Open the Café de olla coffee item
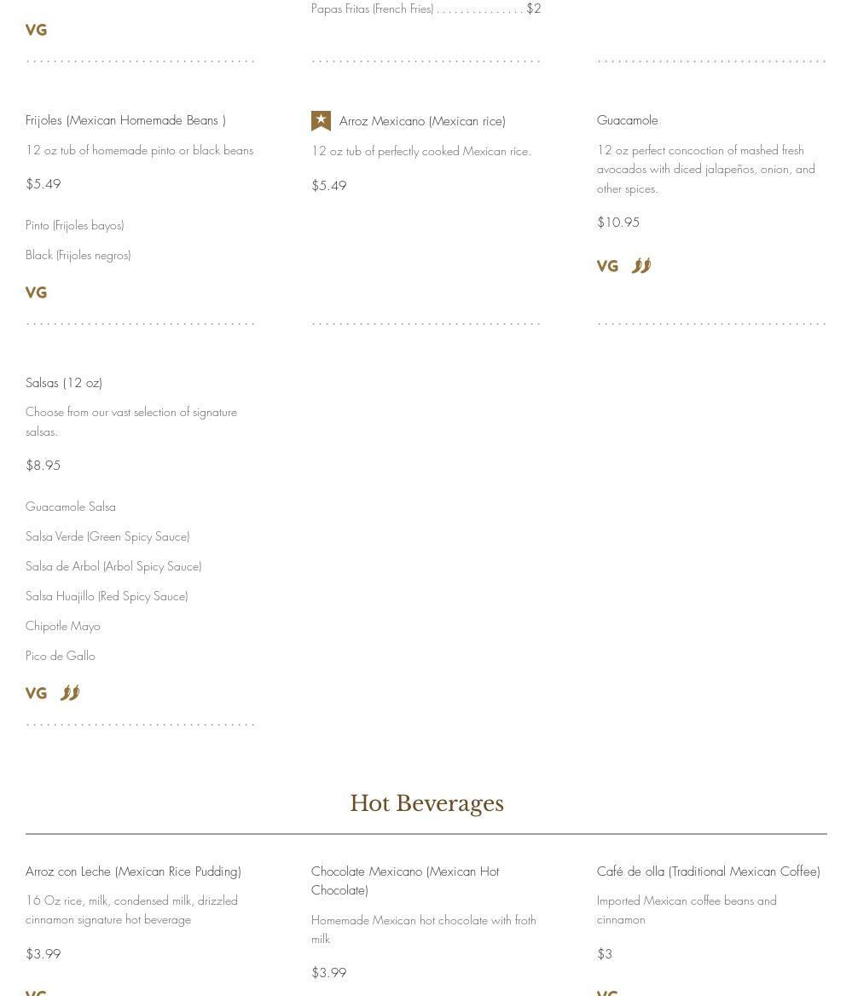This screenshot has width=852, height=996. 708,871
